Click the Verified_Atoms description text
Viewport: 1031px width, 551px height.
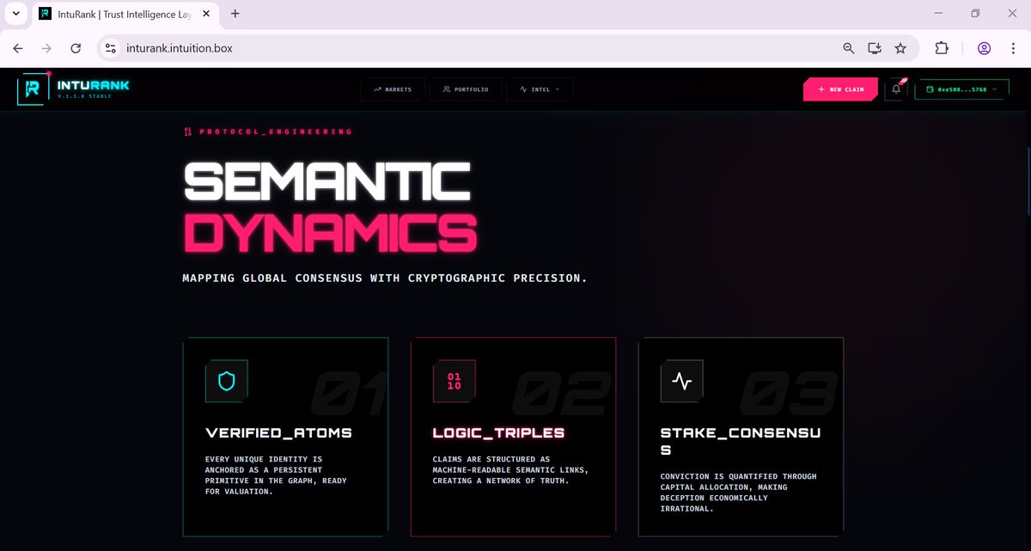[277, 475]
